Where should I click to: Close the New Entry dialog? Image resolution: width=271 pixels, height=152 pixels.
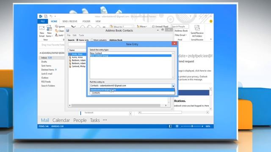(x=174, y=43)
